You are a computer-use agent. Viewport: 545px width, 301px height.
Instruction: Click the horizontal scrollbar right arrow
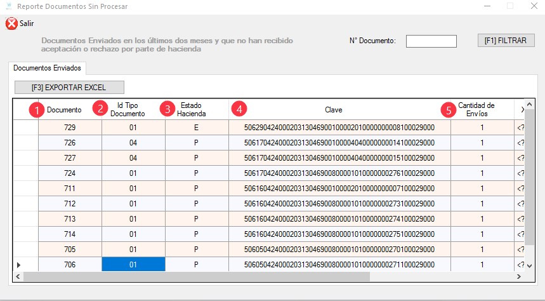519,277
